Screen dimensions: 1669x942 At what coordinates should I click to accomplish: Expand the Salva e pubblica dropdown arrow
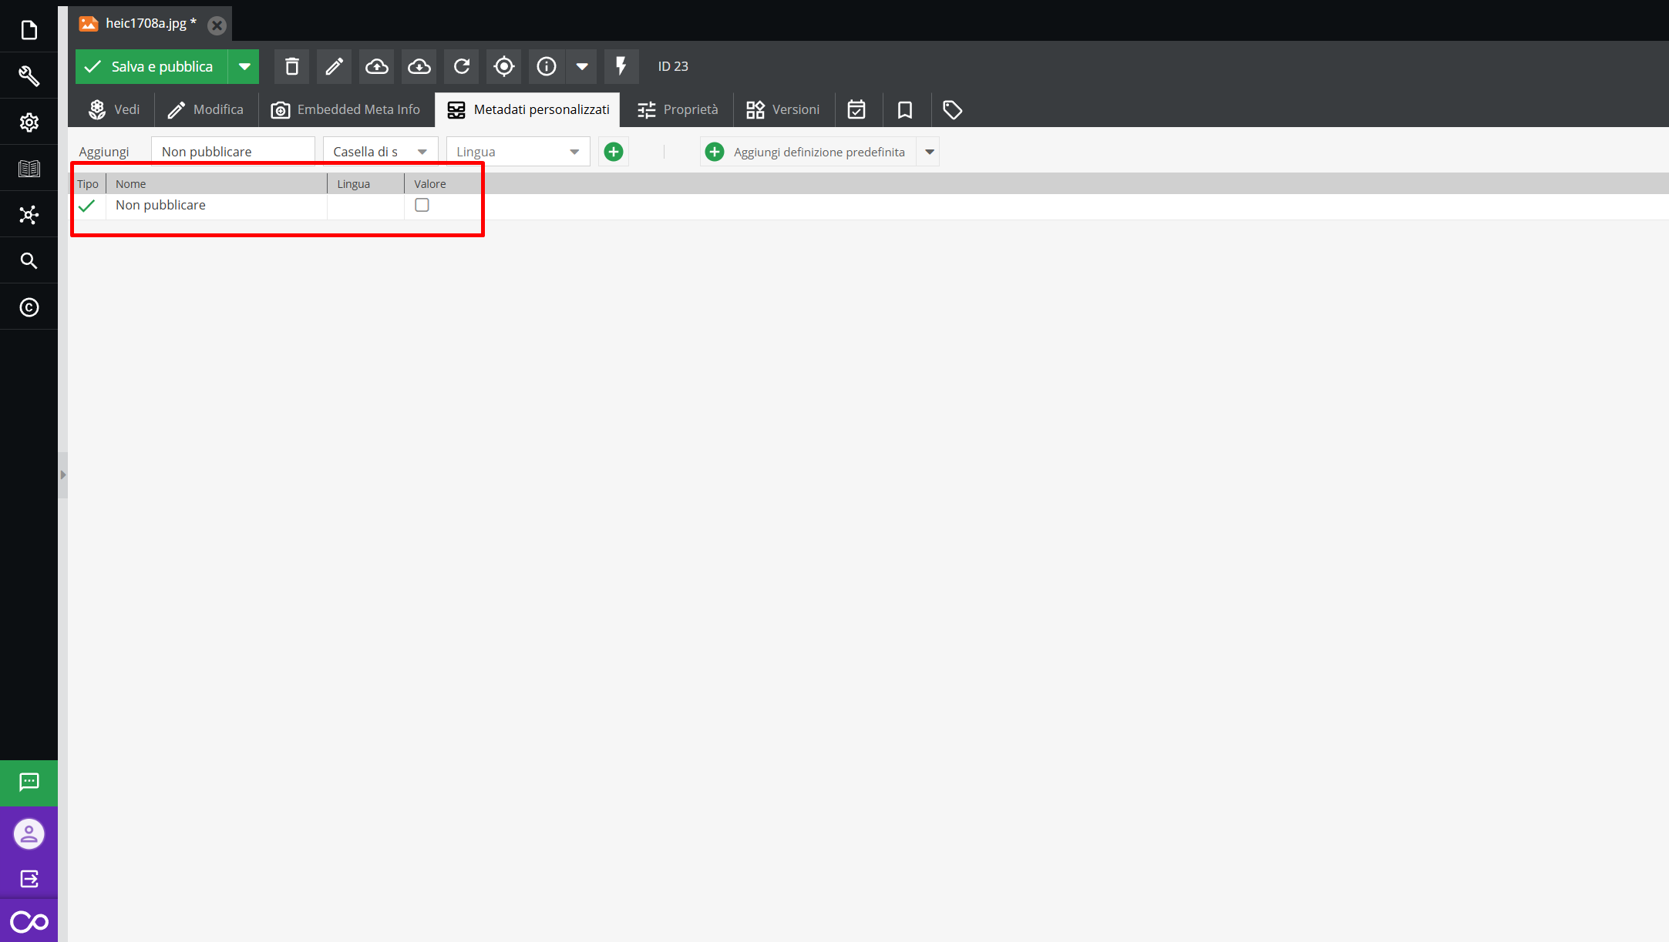click(244, 67)
